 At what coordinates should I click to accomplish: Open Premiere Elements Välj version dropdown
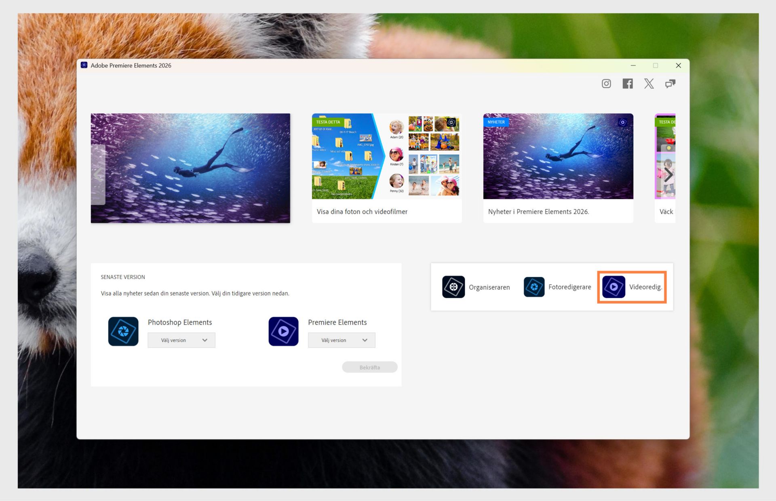coord(342,340)
